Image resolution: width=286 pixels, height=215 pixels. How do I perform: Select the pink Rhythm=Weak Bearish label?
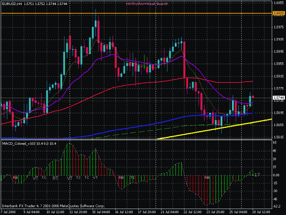click(x=147, y=4)
